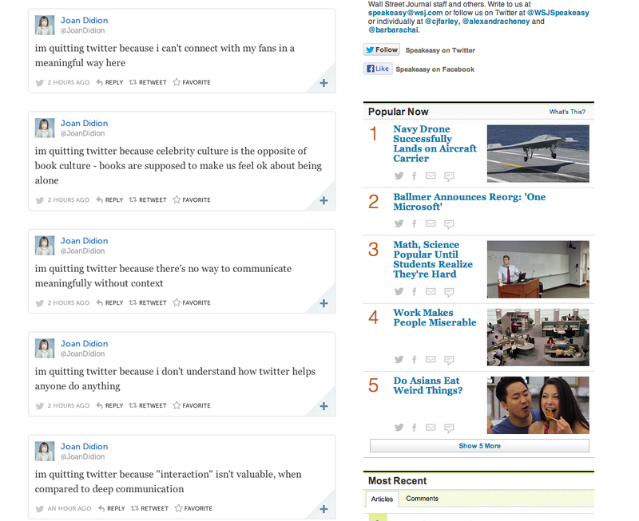Reply to the 'without context' tweet
The image size is (639, 521).
coord(109,303)
